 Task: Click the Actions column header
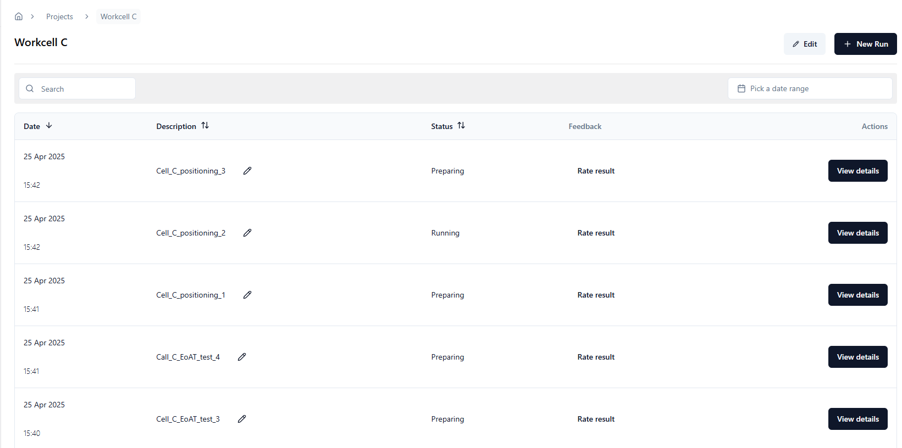[875, 126]
